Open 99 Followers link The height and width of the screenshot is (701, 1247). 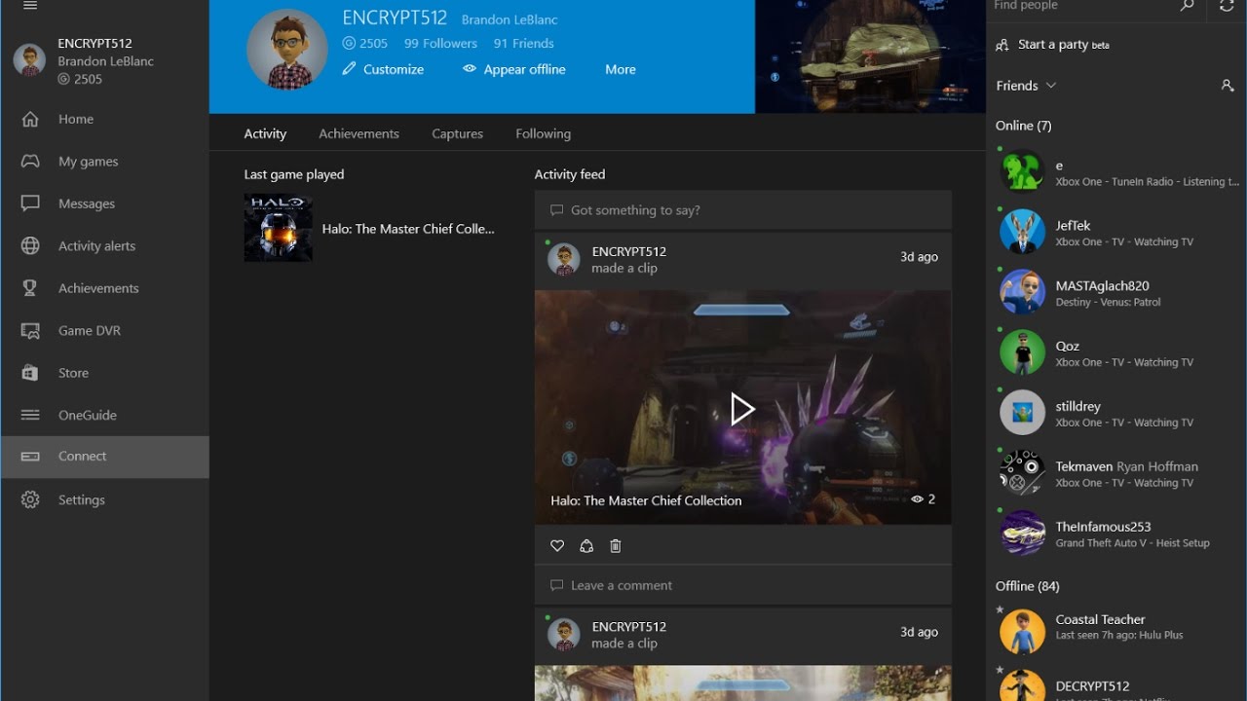pos(440,43)
